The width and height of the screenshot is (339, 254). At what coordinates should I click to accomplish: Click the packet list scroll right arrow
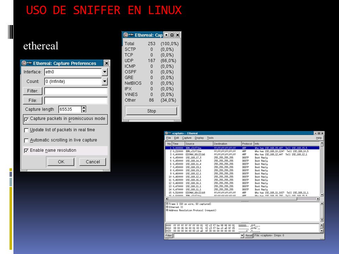(x=318, y=199)
